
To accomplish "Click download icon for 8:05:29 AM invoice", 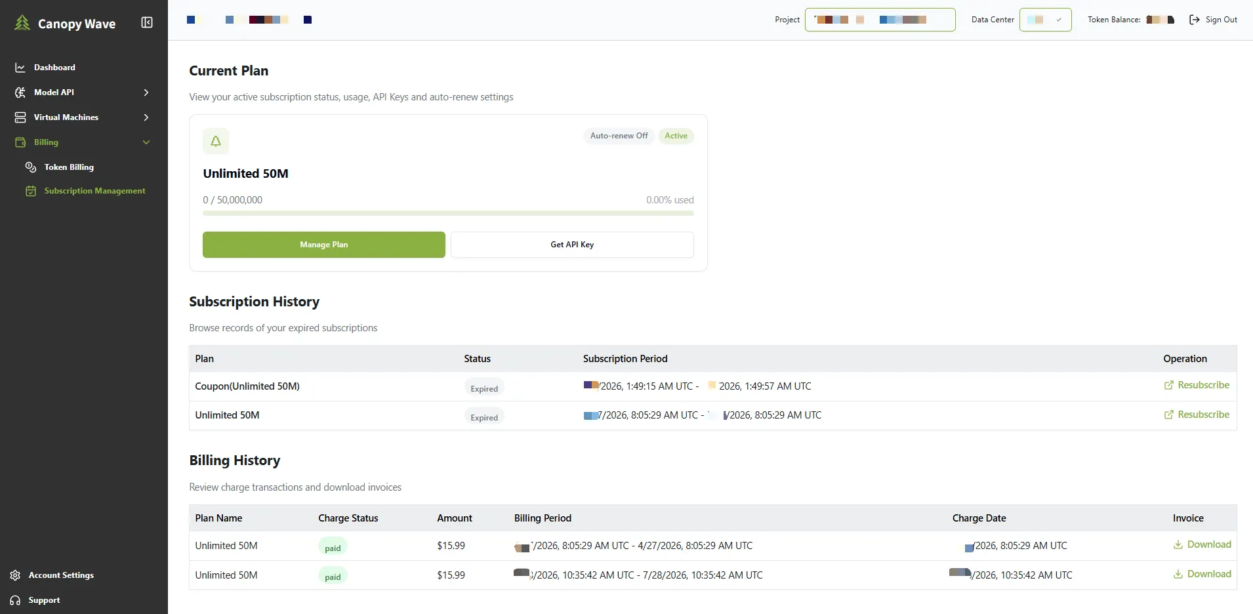I will pos(1178,544).
